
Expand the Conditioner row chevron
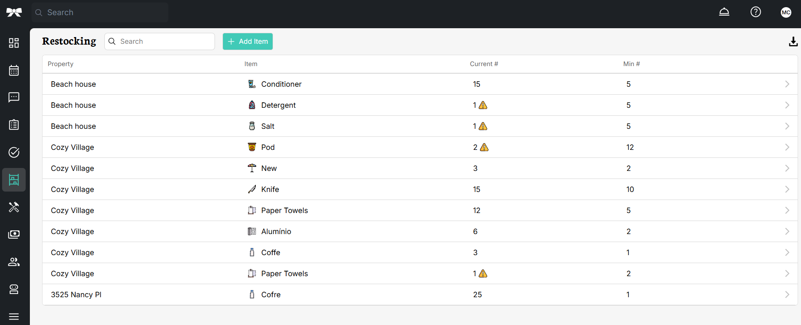787,84
